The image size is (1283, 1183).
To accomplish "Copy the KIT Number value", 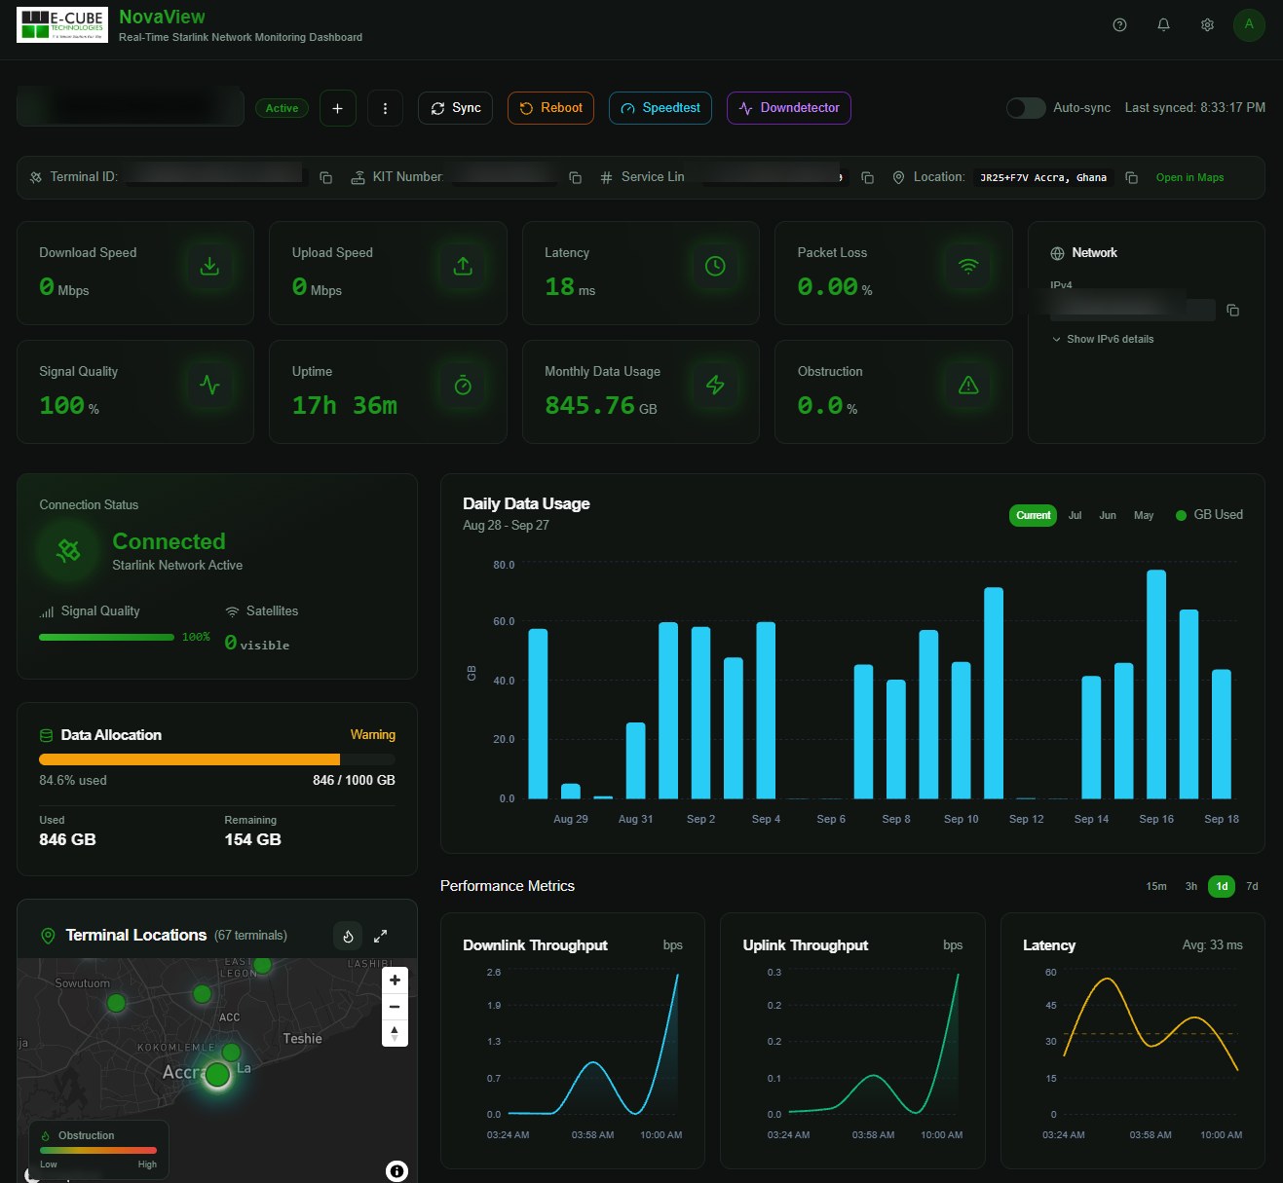I will [x=575, y=178].
